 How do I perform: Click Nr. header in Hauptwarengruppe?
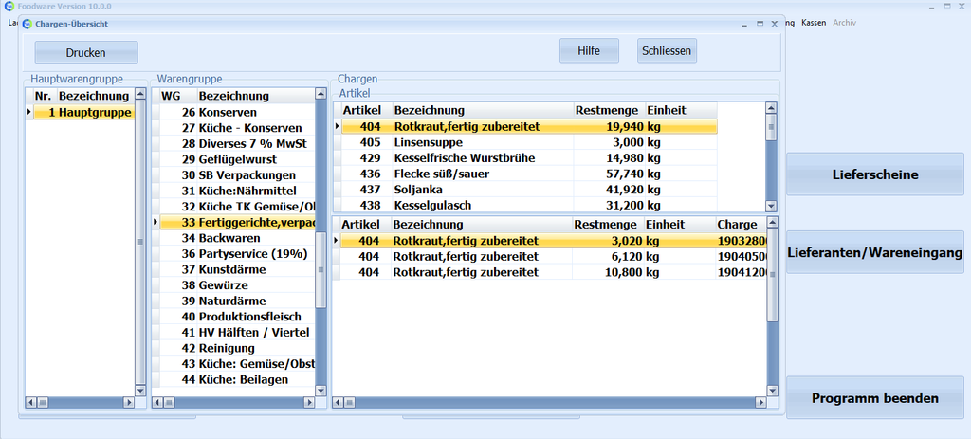coord(45,96)
